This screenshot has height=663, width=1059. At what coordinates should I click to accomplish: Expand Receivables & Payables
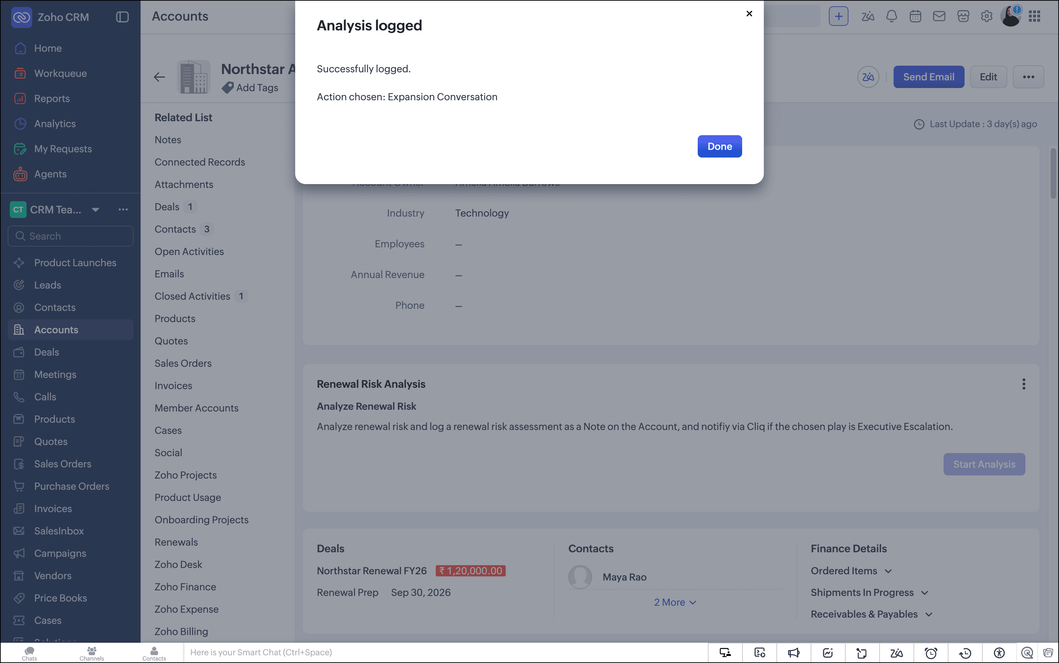click(872, 614)
